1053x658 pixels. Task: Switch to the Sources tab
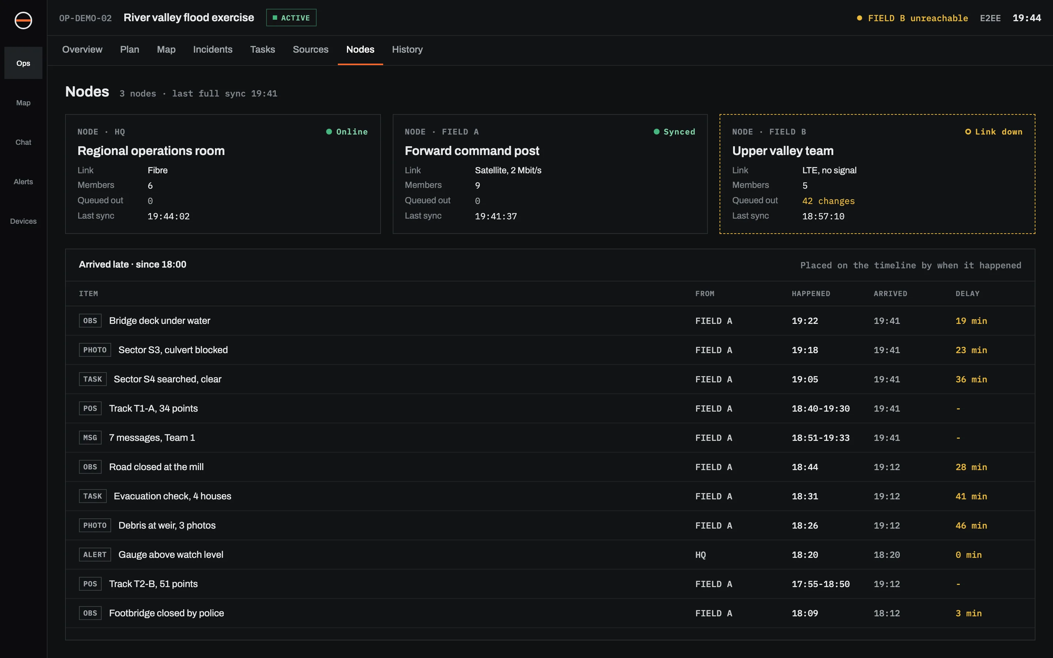point(311,50)
